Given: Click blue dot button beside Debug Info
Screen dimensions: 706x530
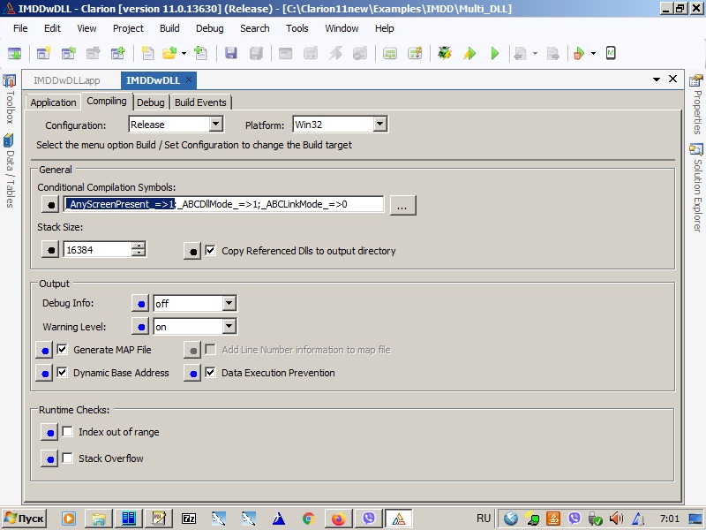Looking at the screenshot, I should (x=140, y=303).
